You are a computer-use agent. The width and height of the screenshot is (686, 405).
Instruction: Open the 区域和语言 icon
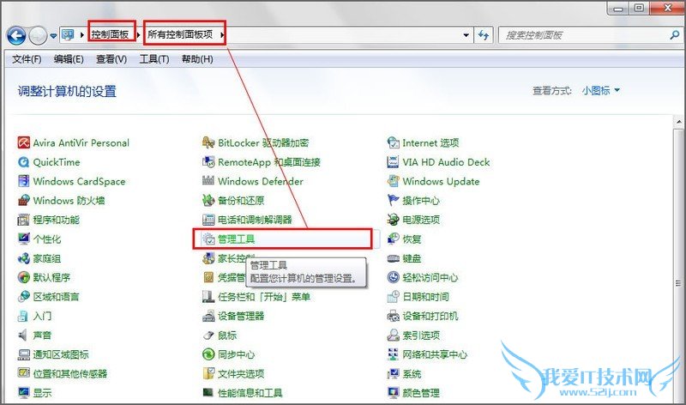tap(24, 296)
